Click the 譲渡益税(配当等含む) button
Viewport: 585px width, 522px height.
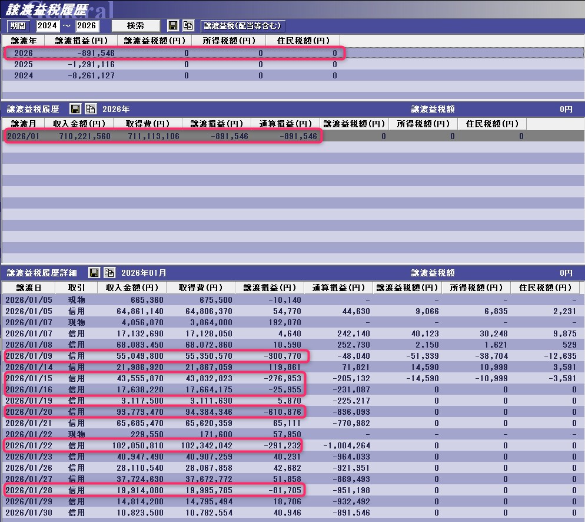(243, 26)
